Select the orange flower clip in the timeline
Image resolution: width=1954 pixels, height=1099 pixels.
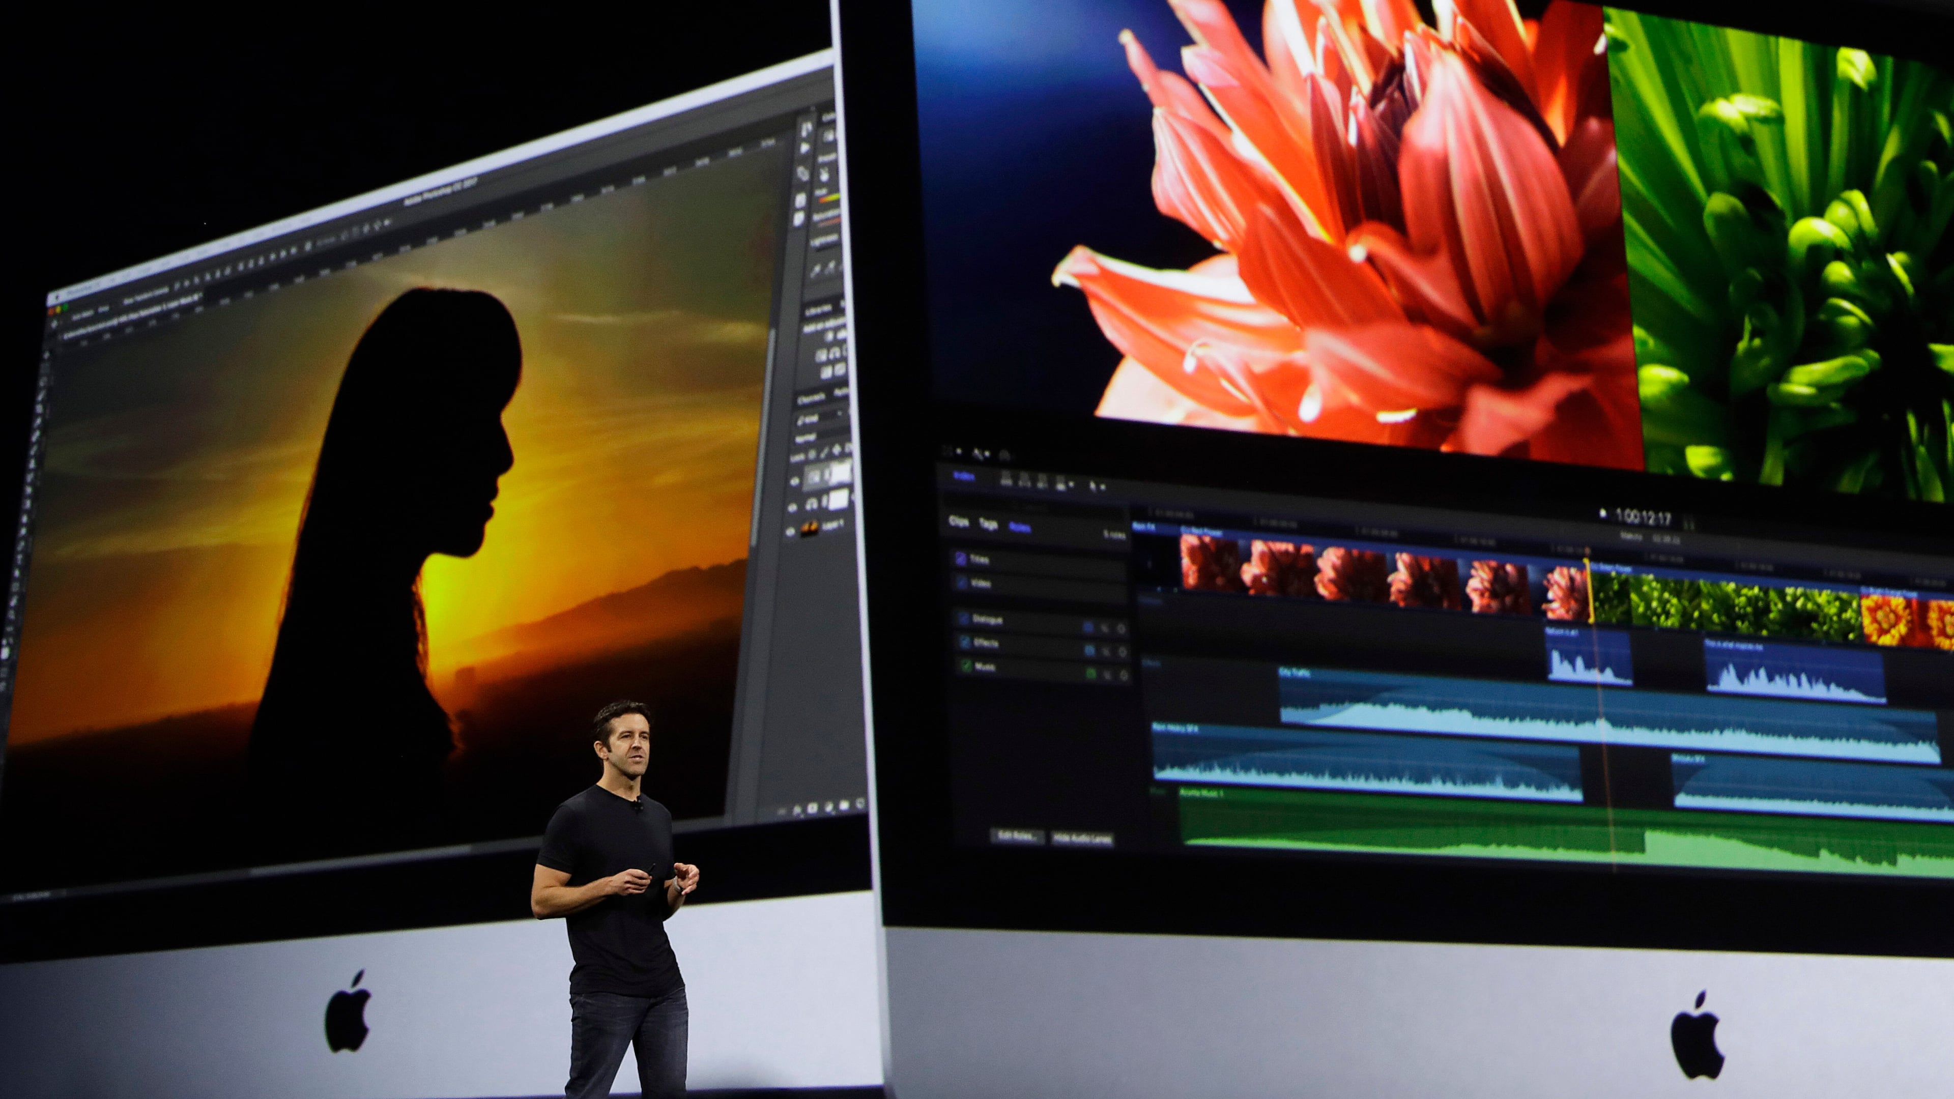(x=1907, y=618)
